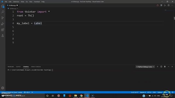Change indentation via Spaces: 4

(x=143, y=92)
